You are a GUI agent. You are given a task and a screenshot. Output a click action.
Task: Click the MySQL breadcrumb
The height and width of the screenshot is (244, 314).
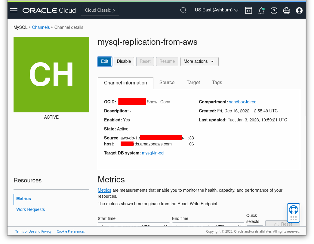click(x=20, y=27)
